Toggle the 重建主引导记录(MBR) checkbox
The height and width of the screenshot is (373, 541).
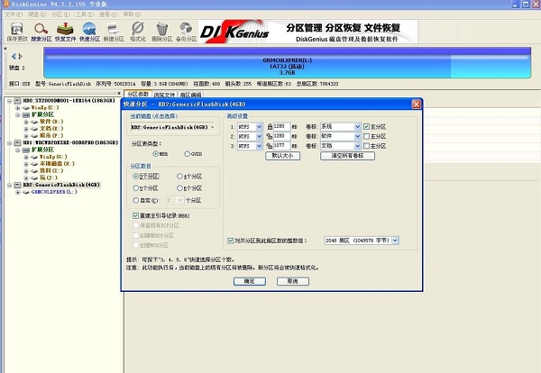tap(136, 216)
